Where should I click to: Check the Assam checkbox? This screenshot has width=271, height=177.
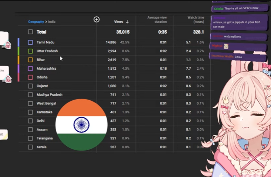(x=30, y=130)
